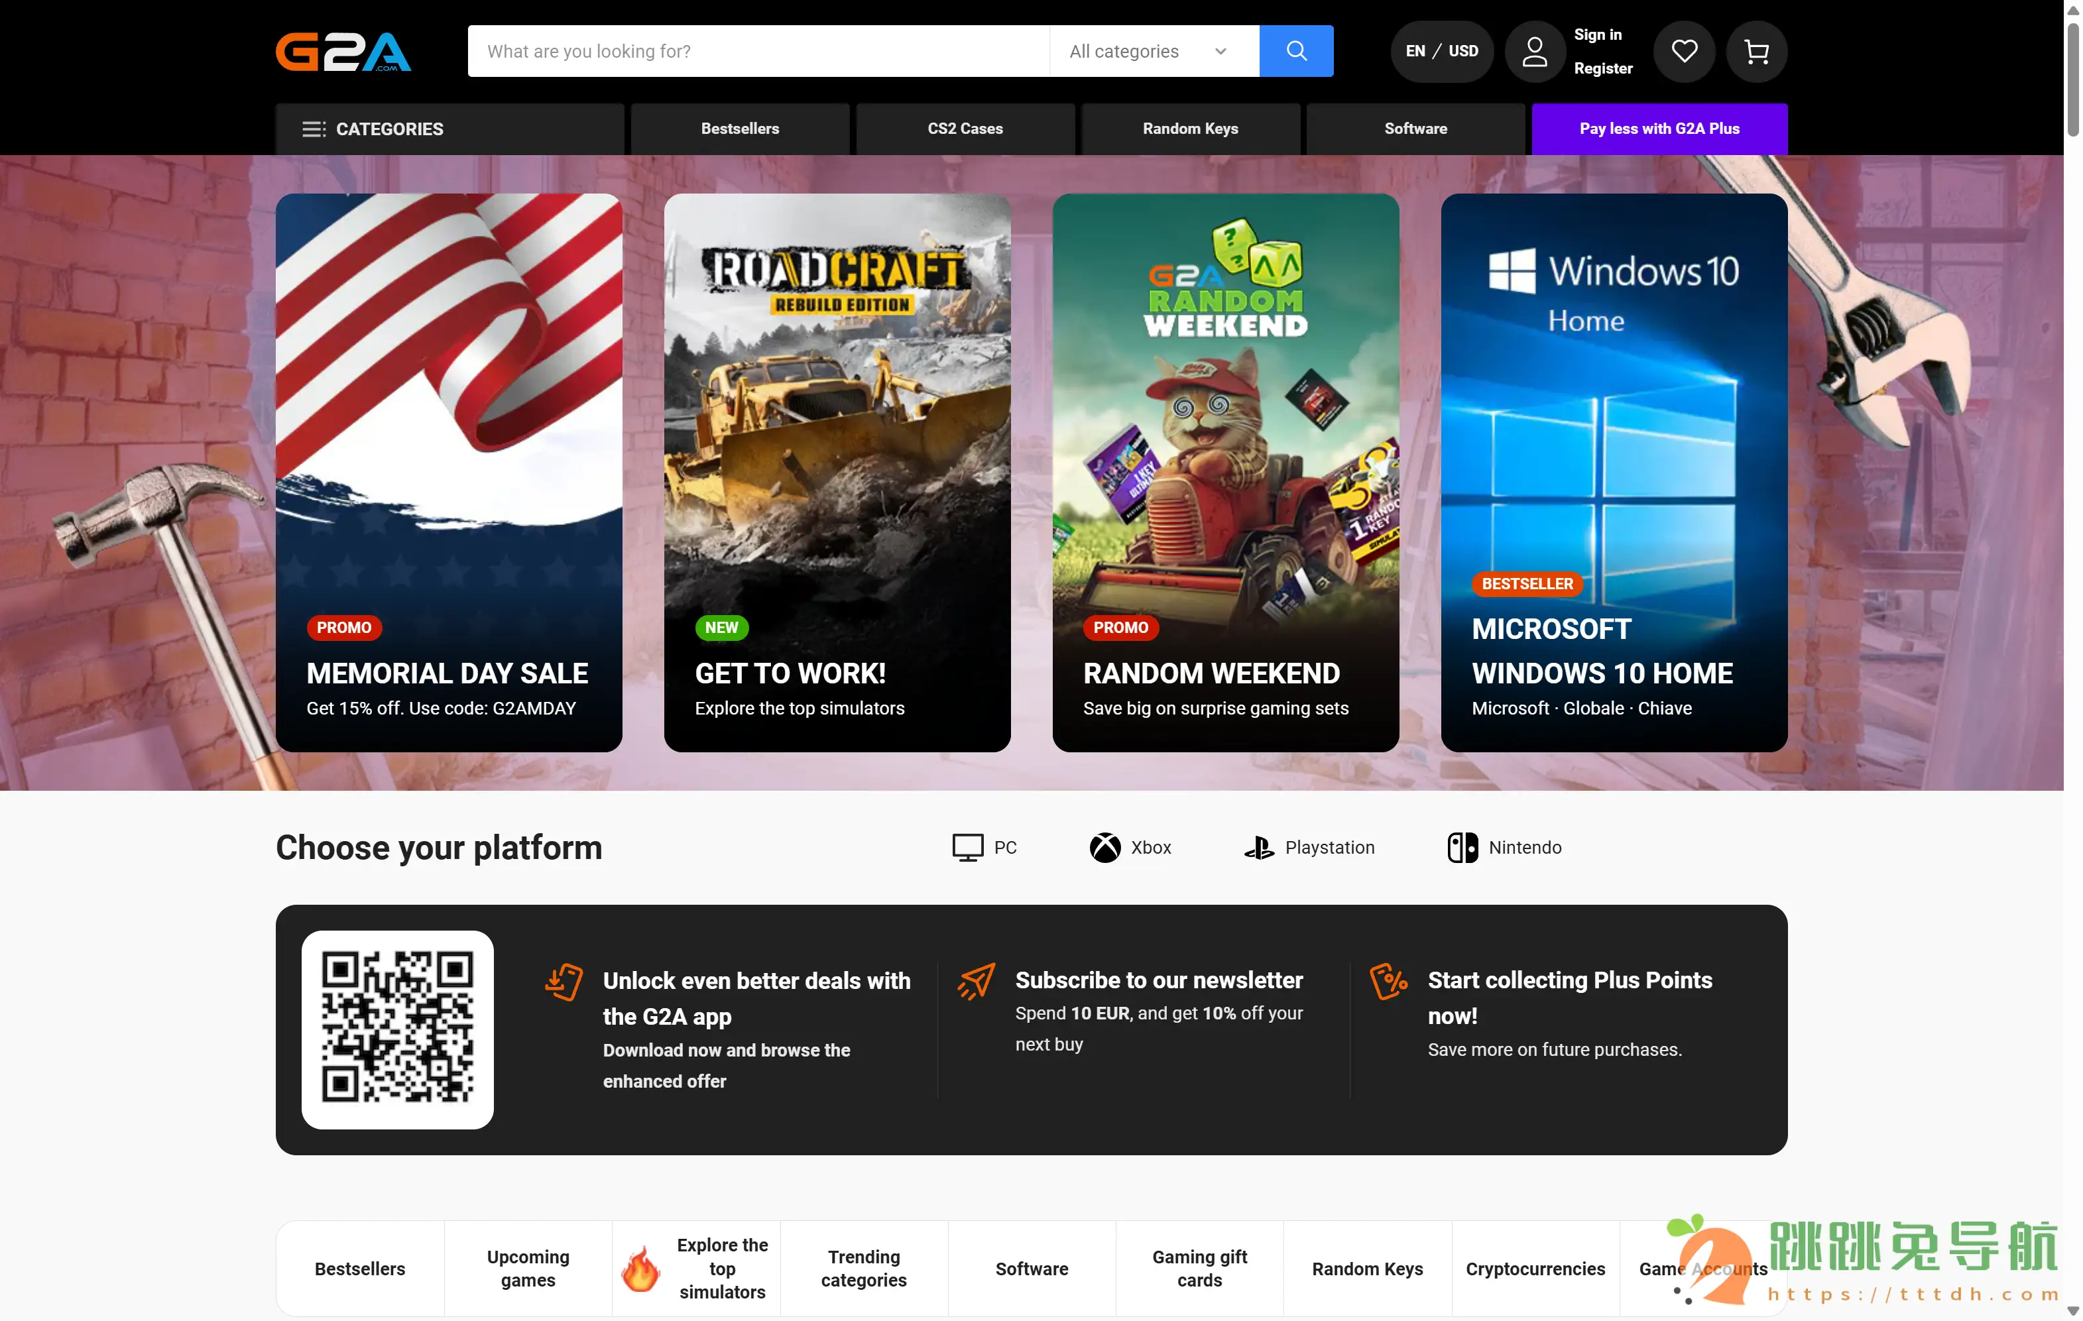The width and height of the screenshot is (2083, 1321).
Task: Click the blue search magnifier button
Action: (x=1296, y=51)
